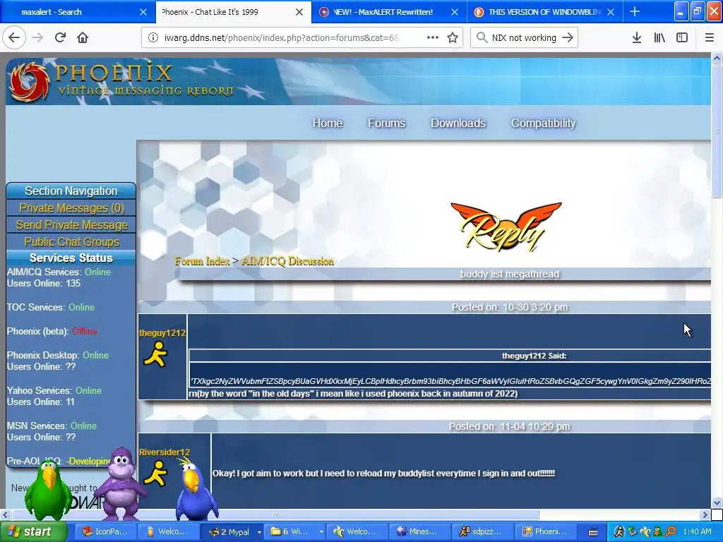
Task: Click Send Private Message
Action: [x=71, y=225]
